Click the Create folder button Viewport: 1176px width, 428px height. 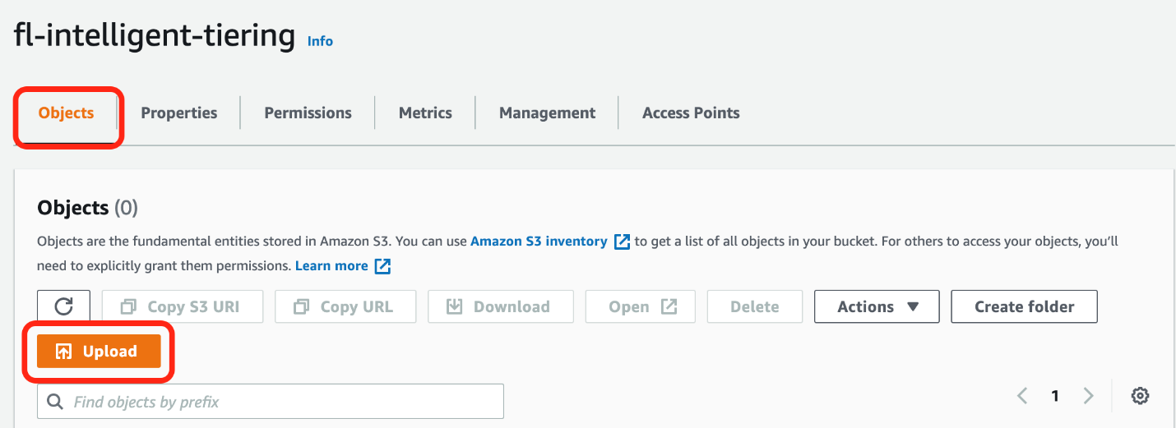[x=1024, y=306]
